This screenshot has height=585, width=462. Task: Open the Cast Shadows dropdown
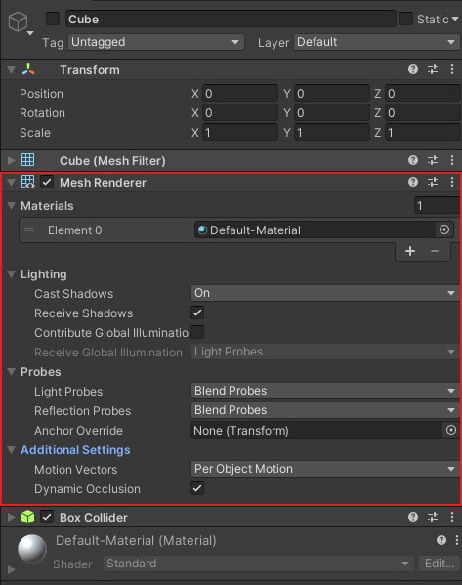[325, 293]
